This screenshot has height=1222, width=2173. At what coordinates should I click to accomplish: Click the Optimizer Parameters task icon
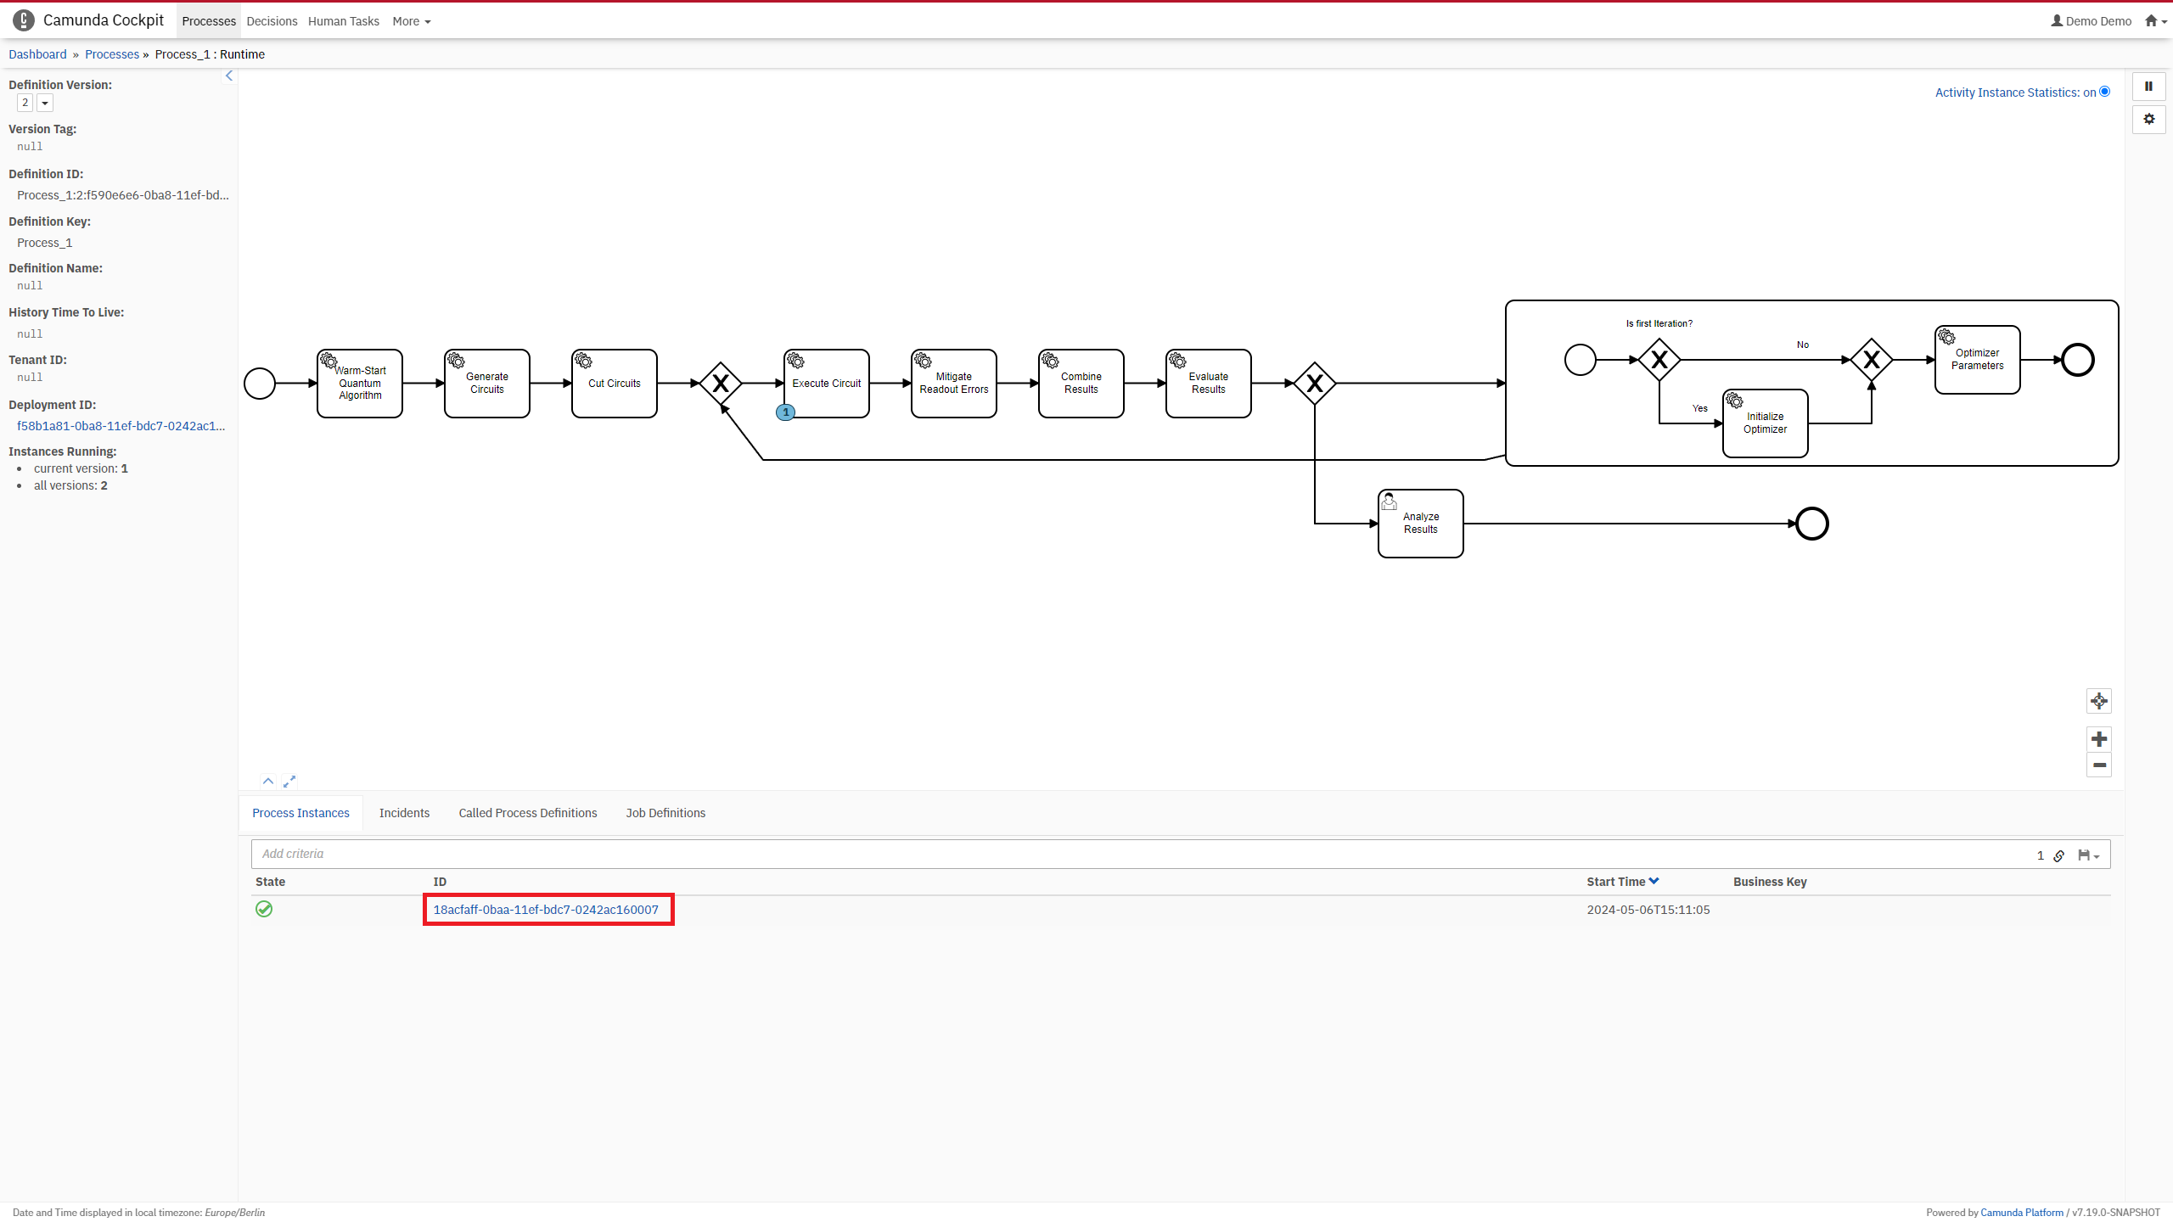pyautogui.click(x=1946, y=337)
